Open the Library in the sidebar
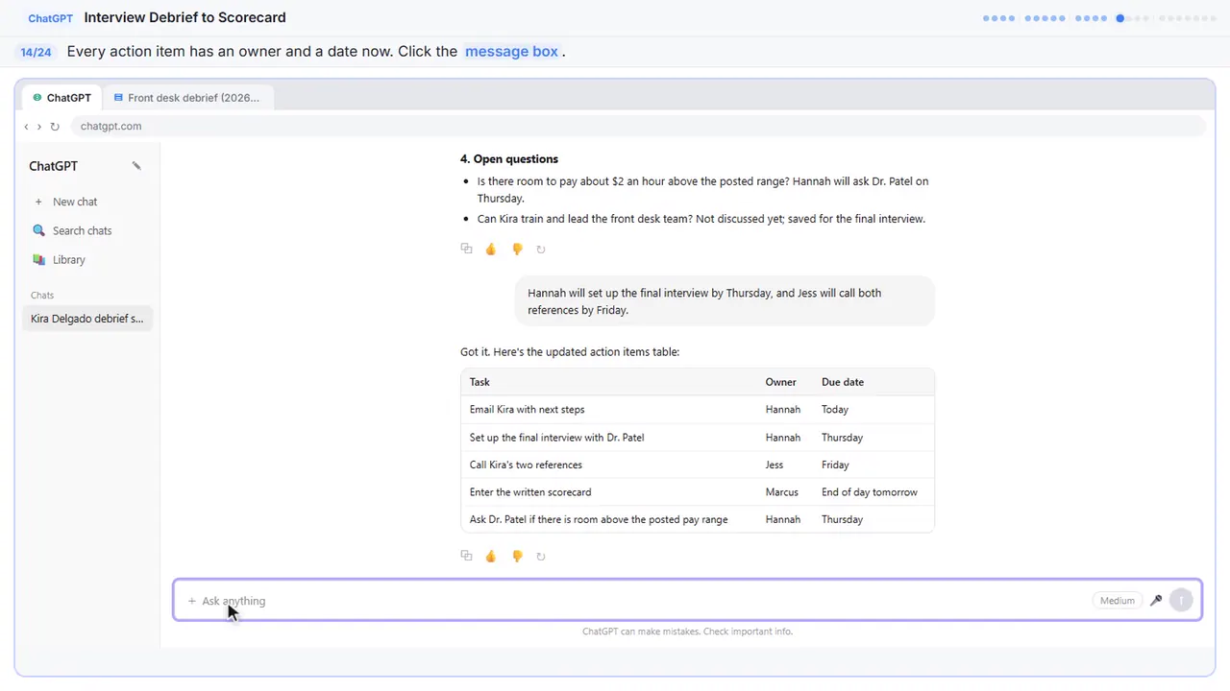 click(87, 259)
